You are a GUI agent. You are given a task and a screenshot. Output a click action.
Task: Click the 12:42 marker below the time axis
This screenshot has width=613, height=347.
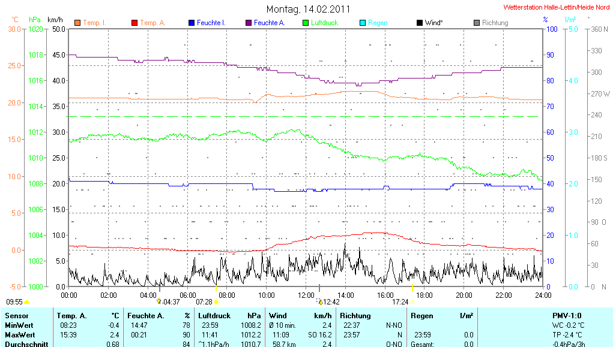331,302
